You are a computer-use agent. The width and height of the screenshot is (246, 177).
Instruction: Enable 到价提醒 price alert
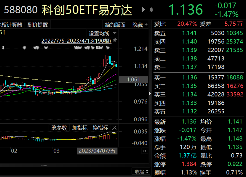[38, 25]
